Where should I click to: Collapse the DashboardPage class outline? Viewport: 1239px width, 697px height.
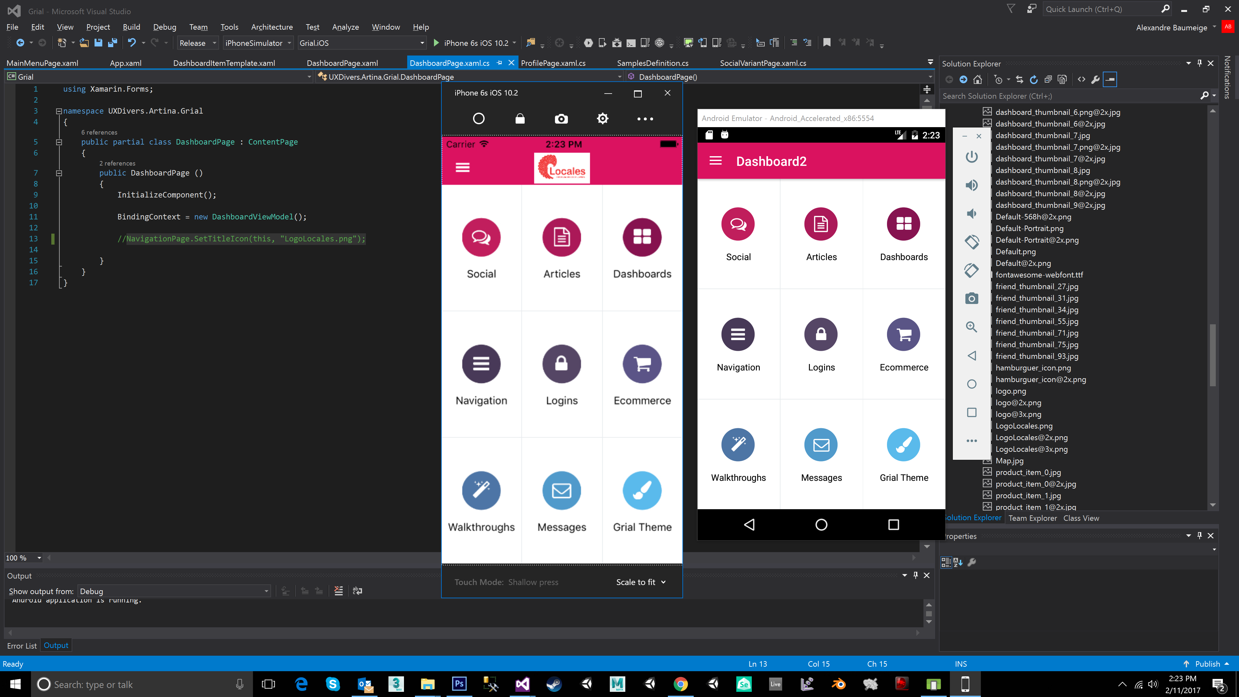(59, 142)
